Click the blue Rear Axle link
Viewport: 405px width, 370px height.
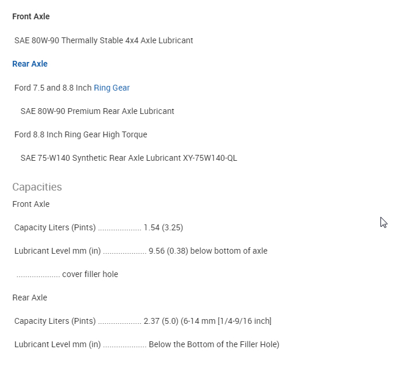point(30,64)
